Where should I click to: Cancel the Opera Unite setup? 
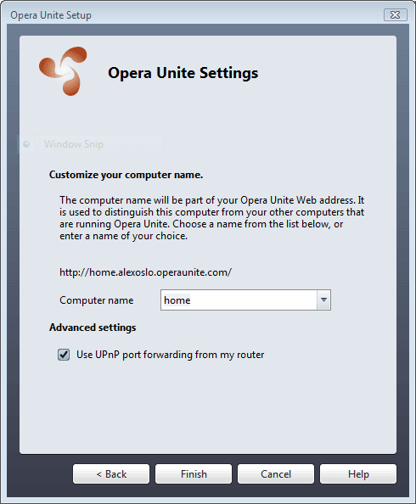(x=276, y=473)
